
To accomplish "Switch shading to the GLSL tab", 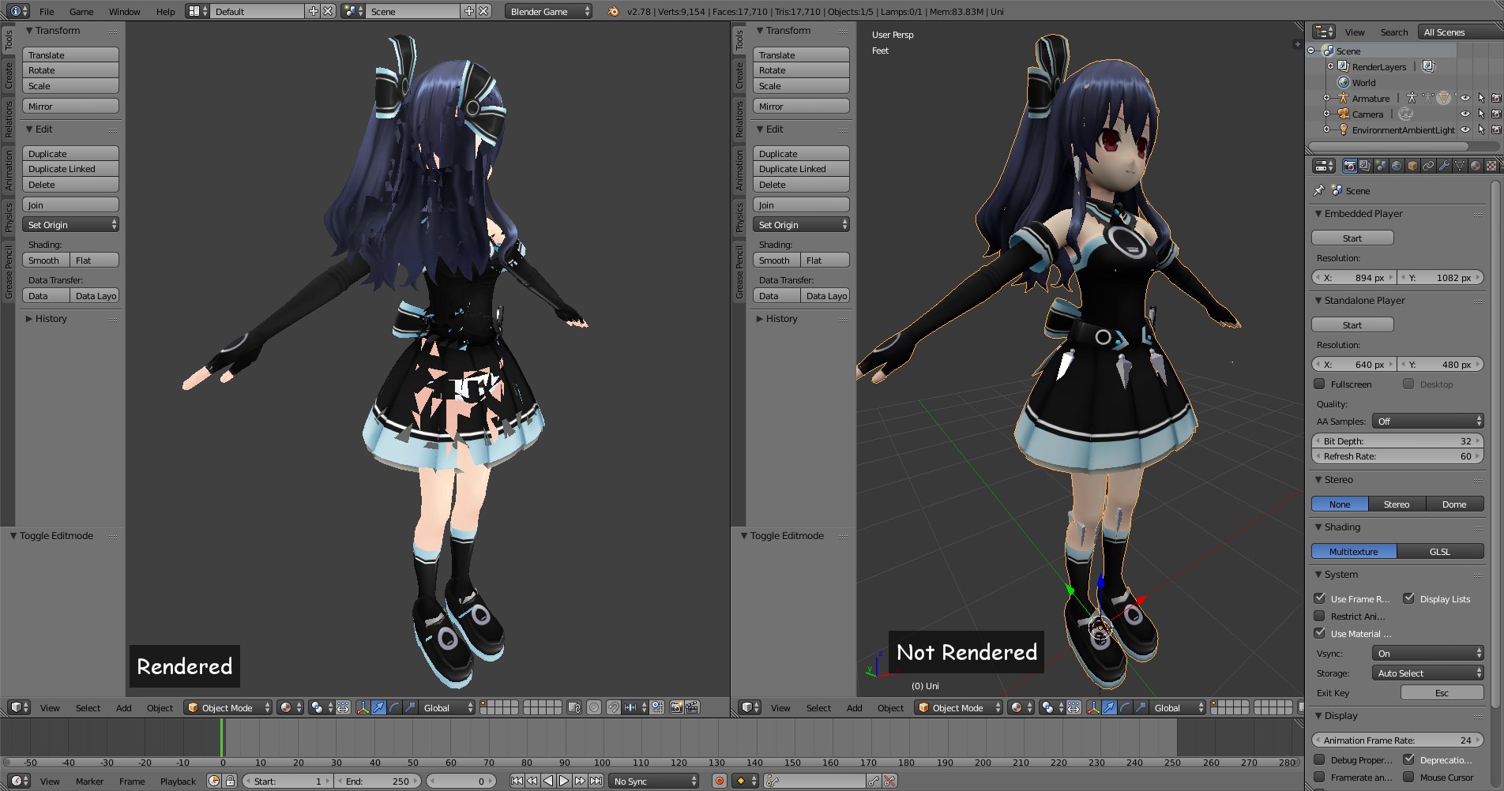I will click(1440, 551).
